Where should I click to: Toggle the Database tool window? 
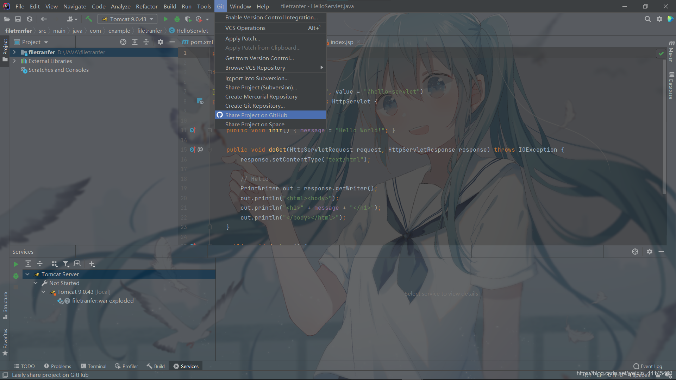tap(671, 85)
